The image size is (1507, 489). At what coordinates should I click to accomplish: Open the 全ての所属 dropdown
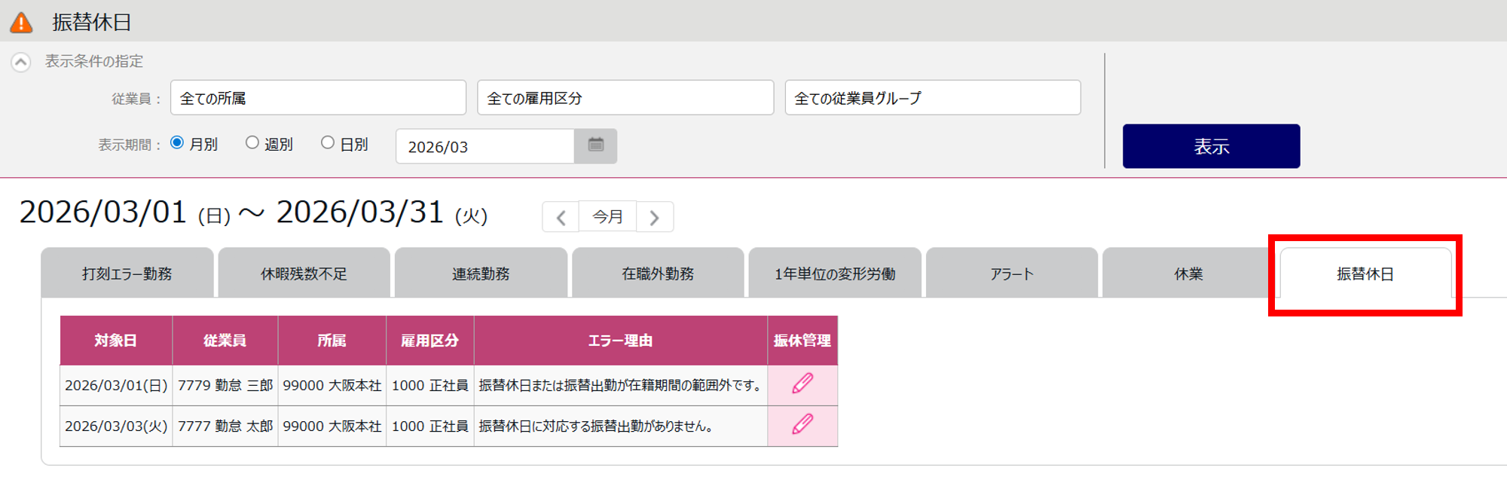click(x=318, y=98)
